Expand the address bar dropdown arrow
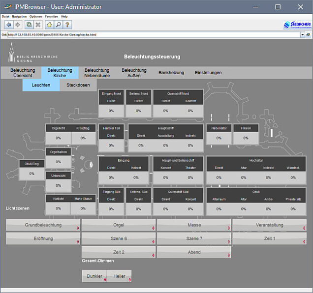 click(302, 35)
